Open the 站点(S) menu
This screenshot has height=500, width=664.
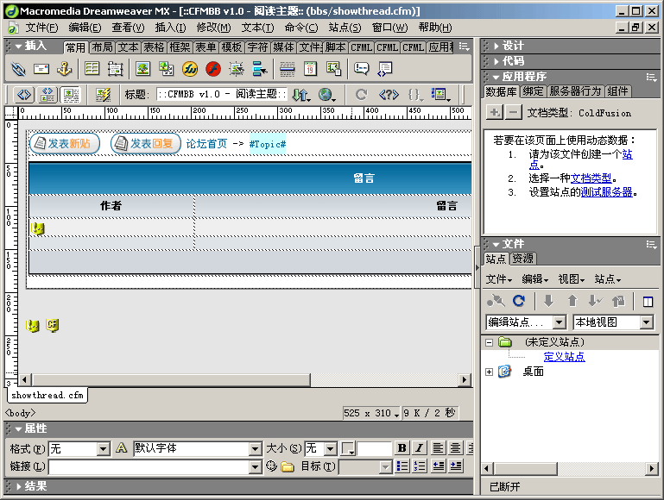tap(345, 28)
